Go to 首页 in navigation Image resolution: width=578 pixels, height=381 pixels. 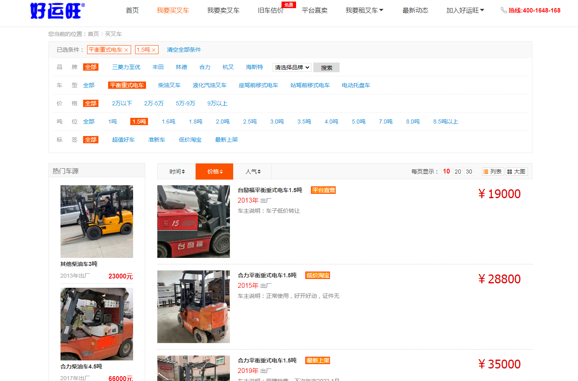pyautogui.click(x=132, y=10)
